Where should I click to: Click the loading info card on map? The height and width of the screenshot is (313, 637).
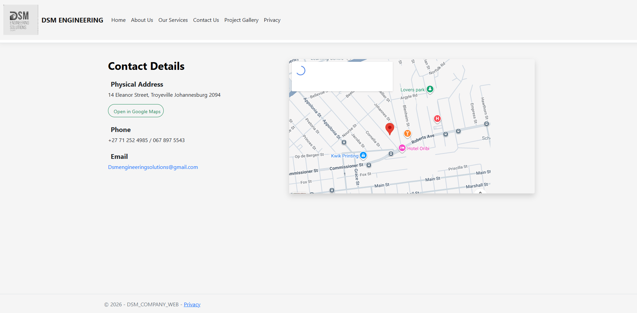(342, 77)
